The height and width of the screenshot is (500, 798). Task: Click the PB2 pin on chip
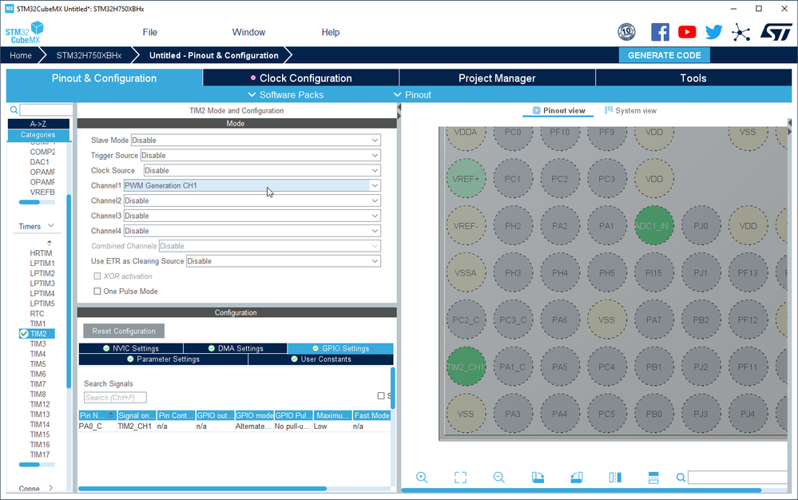(x=701, y=320)
